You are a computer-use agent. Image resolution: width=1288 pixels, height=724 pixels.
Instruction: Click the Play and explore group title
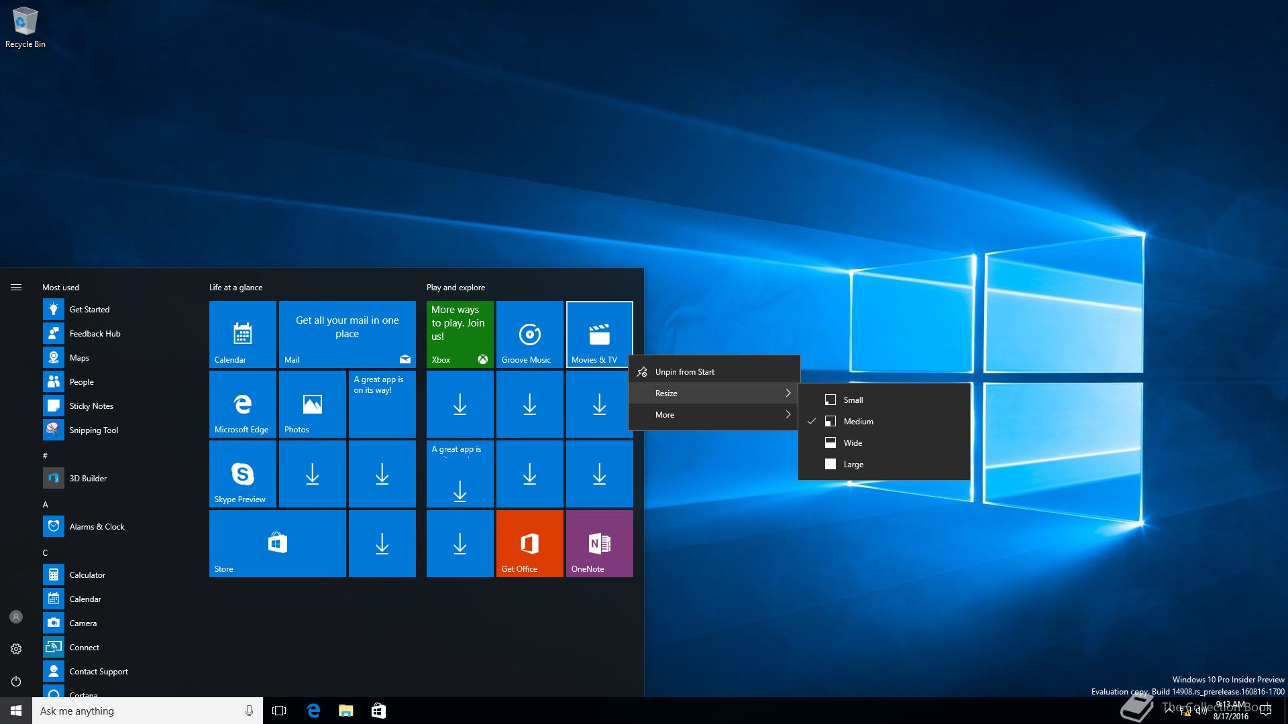click(455, 287)
